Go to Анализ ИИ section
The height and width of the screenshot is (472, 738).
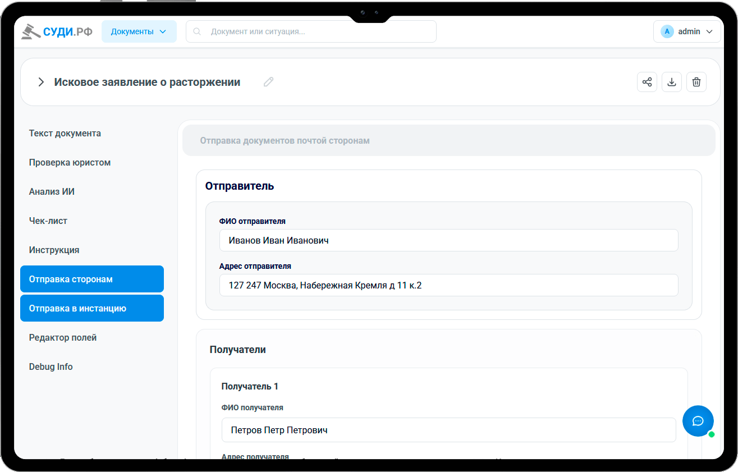point(52,191)
